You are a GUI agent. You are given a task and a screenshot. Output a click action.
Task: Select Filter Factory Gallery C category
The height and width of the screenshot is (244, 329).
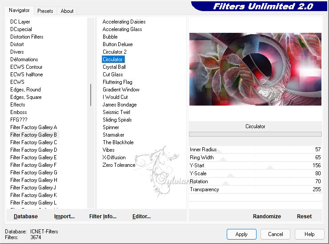click(x=34, y=142)
